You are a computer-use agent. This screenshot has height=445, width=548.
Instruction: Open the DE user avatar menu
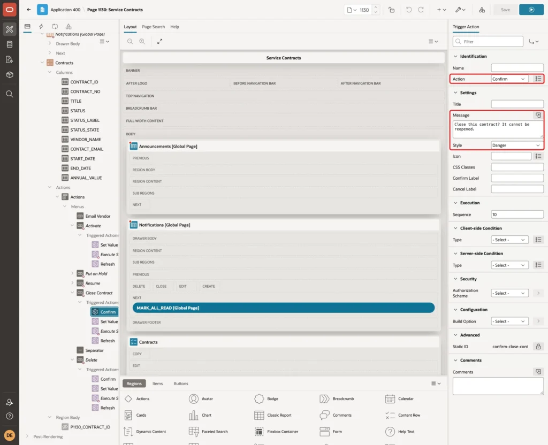[10, 435]
